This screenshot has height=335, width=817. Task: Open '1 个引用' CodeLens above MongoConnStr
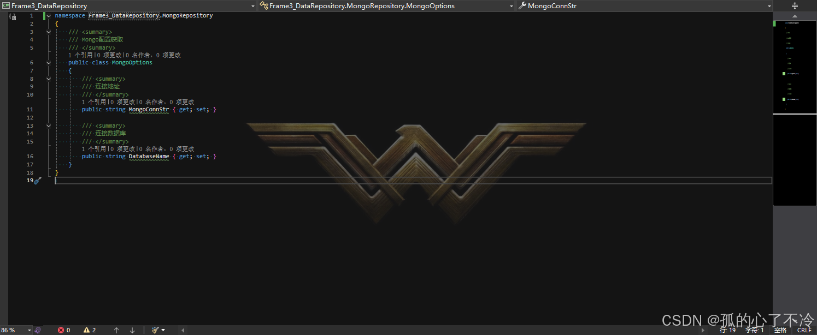coord(93,102)
